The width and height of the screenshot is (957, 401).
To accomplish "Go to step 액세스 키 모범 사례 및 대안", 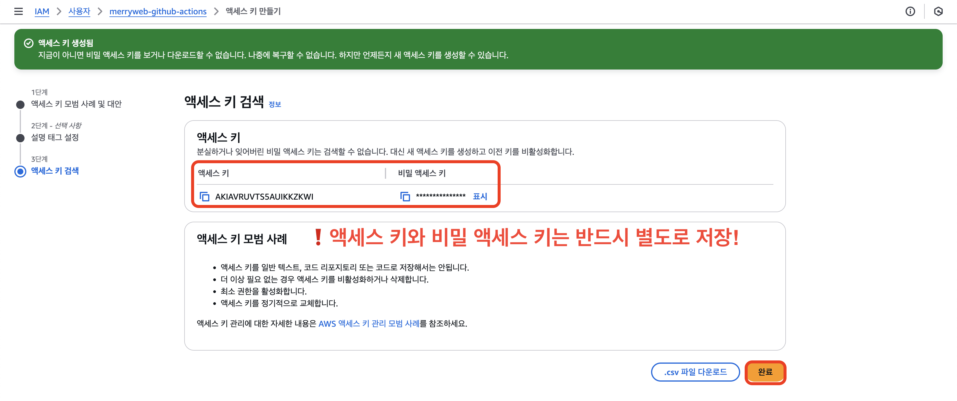I will 76,104.
